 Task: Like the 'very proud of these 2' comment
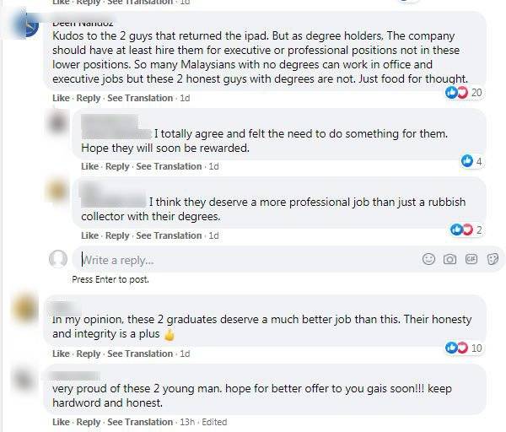(61, 422)
